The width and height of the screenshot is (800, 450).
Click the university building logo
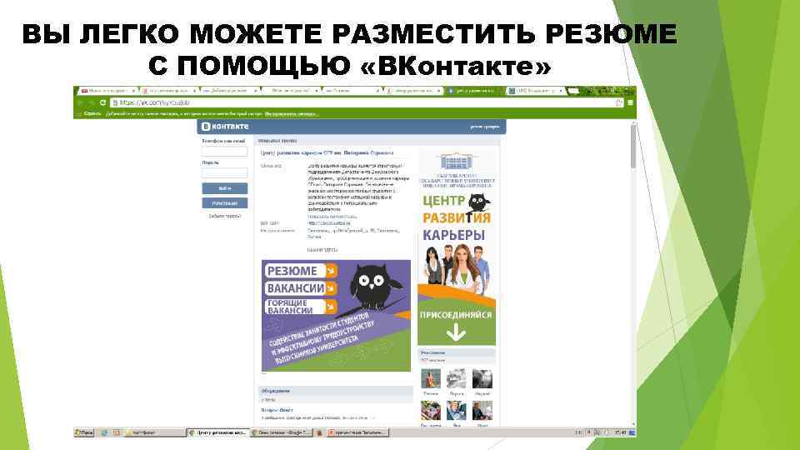click(x=456, y=161)
